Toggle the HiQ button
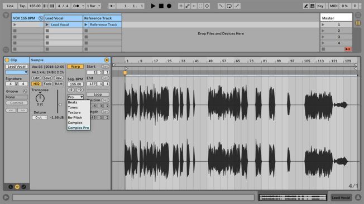 [36, 84]
